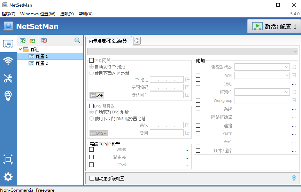Check the WINS option
The width and height of the screenshot is (301, 192).
click(92, 150)
